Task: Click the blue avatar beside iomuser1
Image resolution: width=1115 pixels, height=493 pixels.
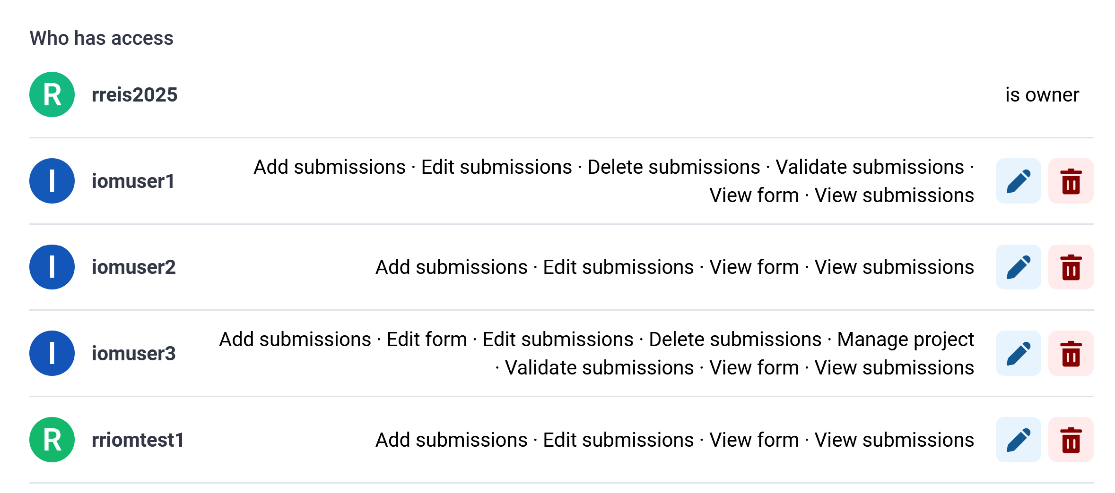Action: coord(52,181)
